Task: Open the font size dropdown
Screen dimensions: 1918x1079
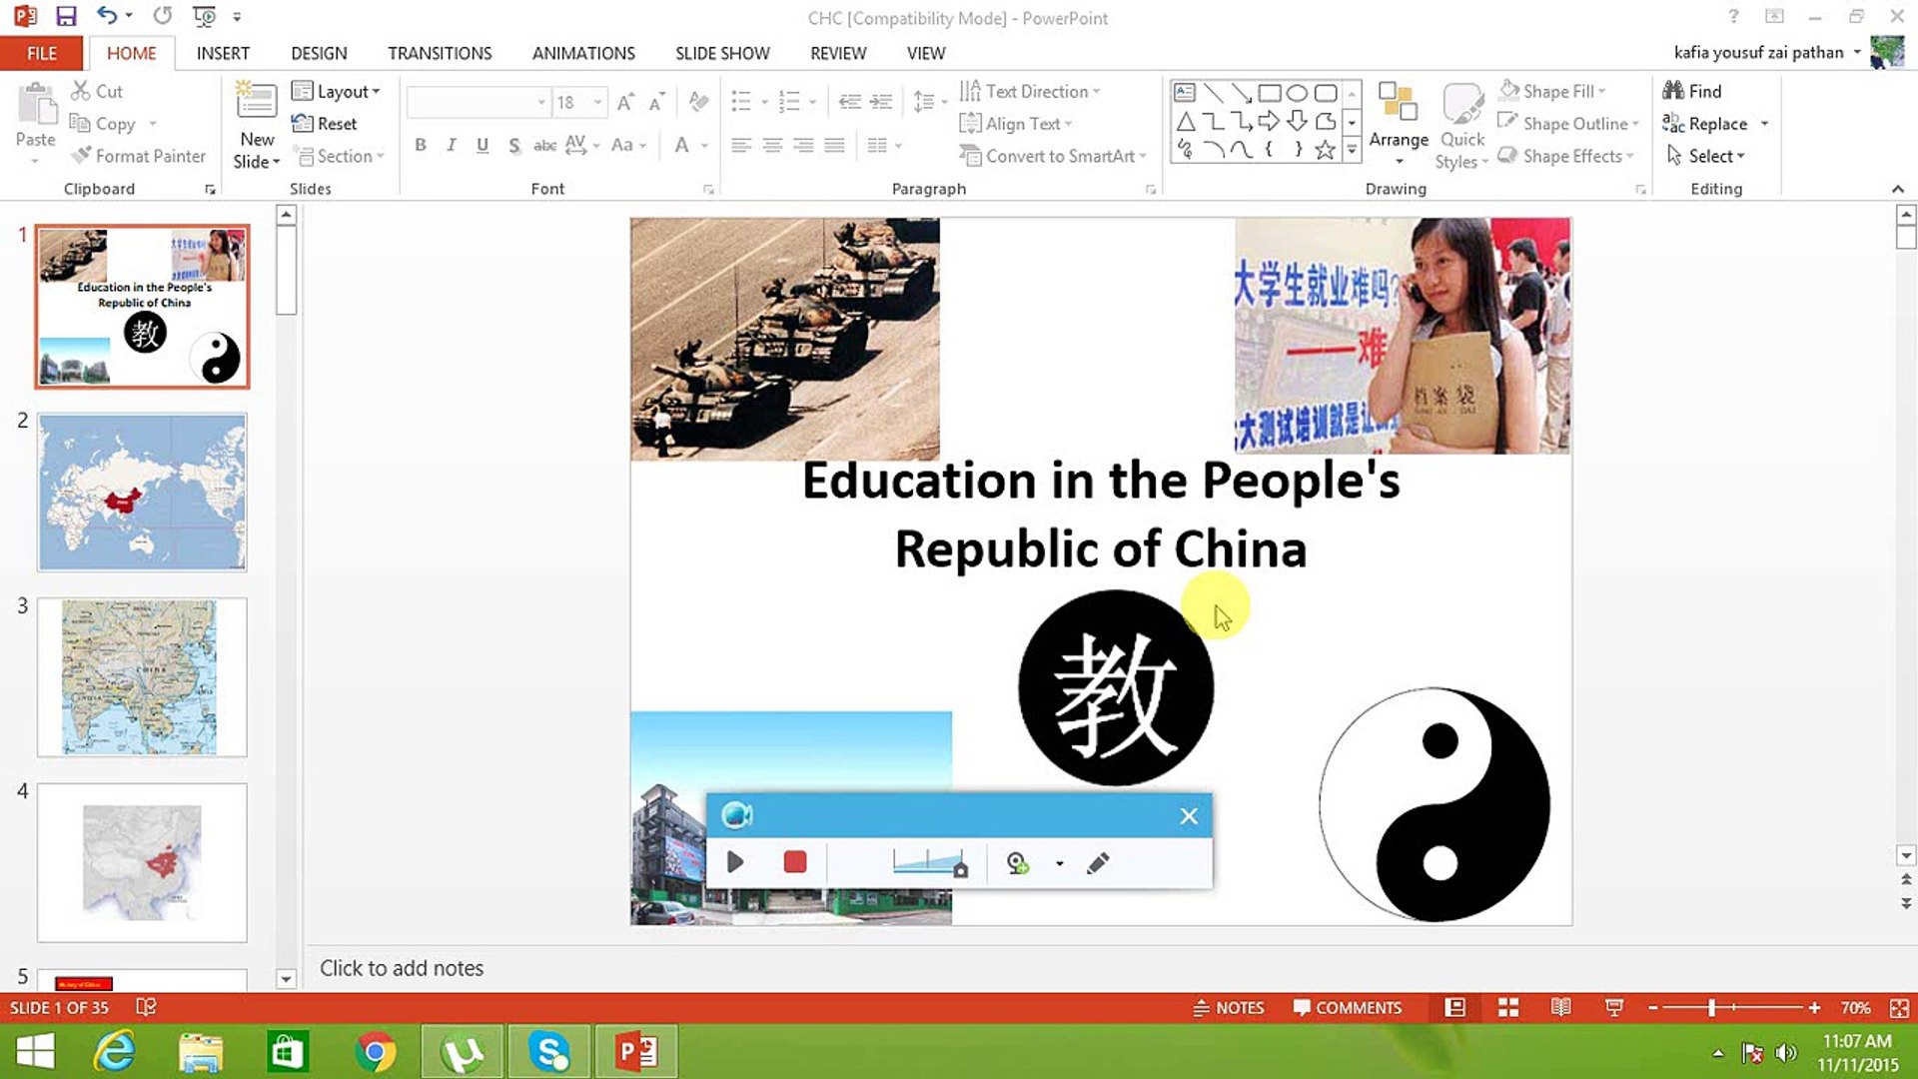Action: (x=596, y=102)
